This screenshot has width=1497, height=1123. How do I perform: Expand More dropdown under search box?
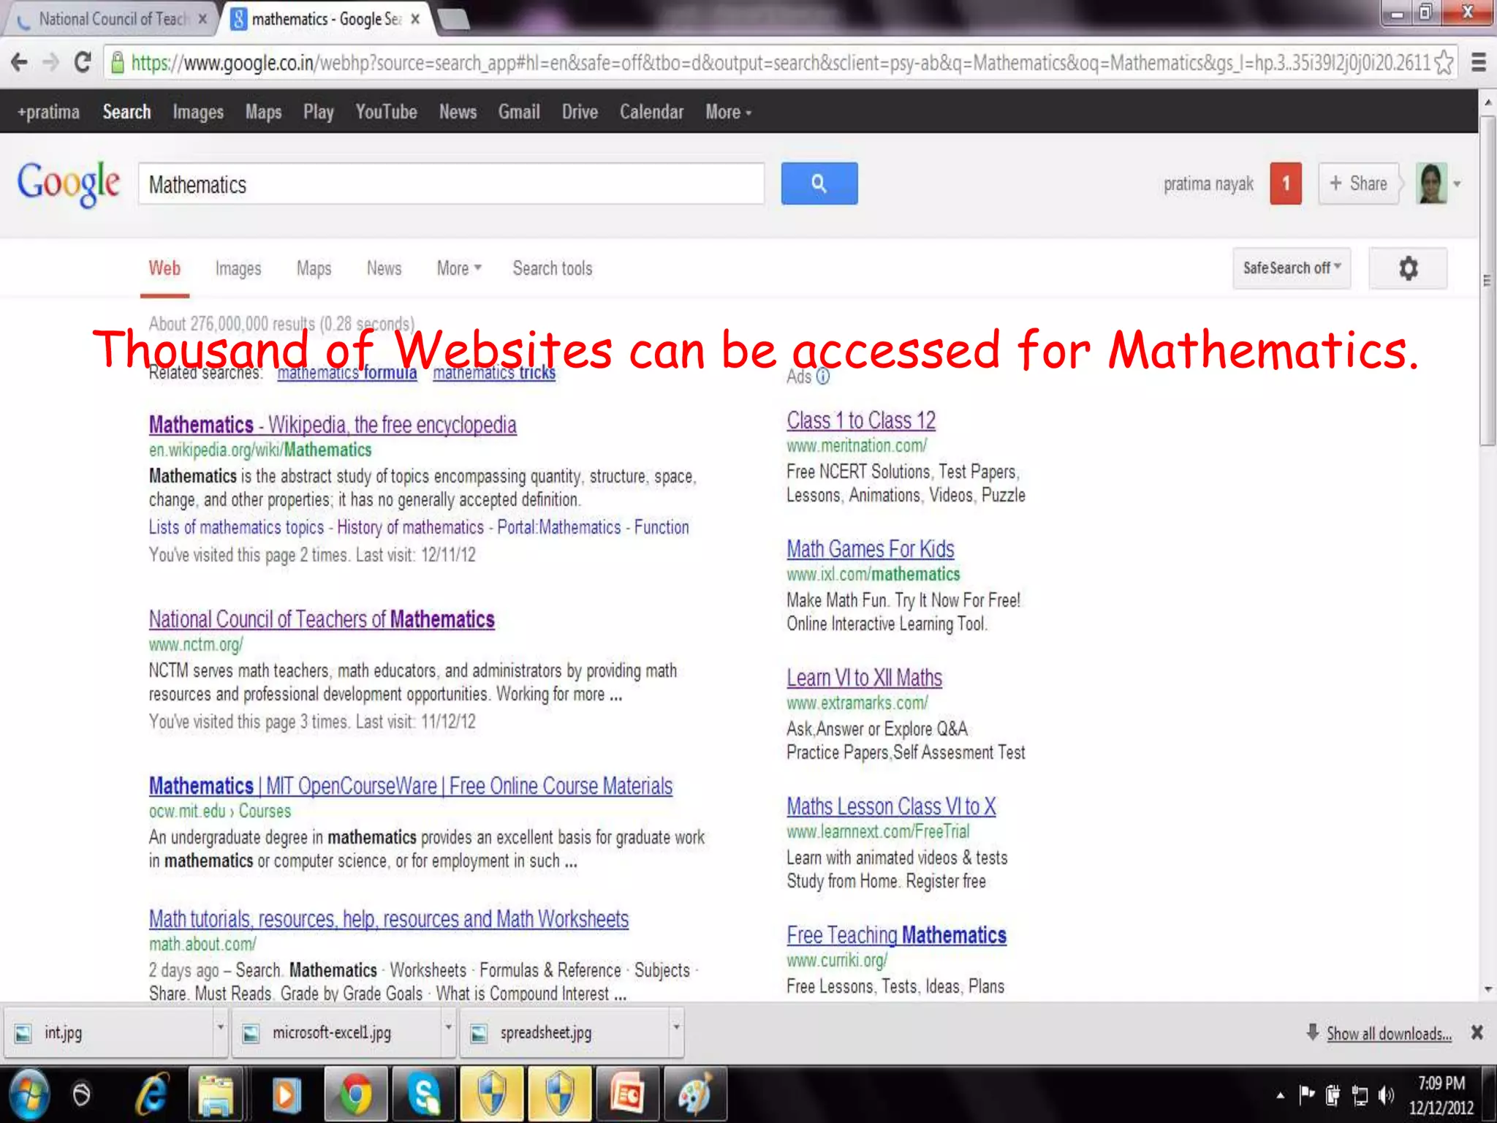[x=459, y=268]
